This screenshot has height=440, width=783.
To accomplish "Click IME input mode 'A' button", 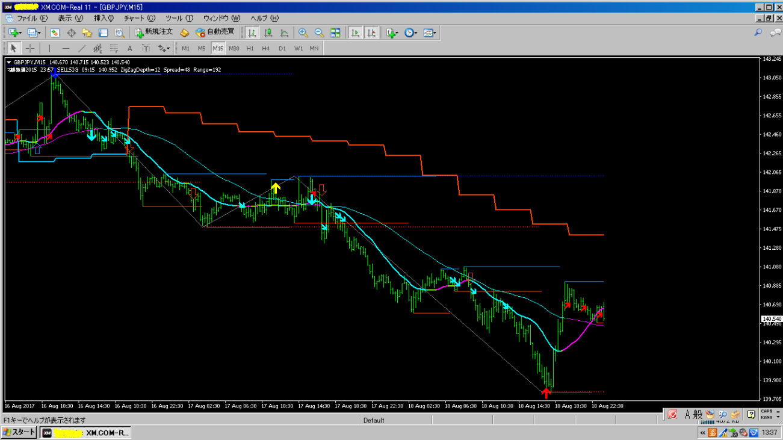I will 686,414.
